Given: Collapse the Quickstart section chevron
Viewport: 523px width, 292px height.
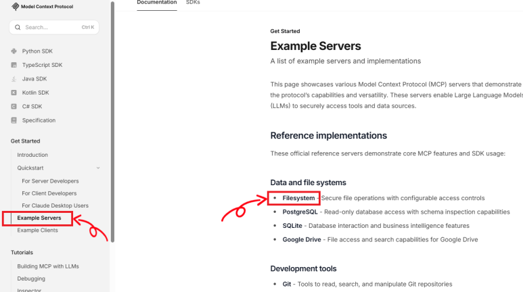Looking at the screenshot, I should 98,168.
